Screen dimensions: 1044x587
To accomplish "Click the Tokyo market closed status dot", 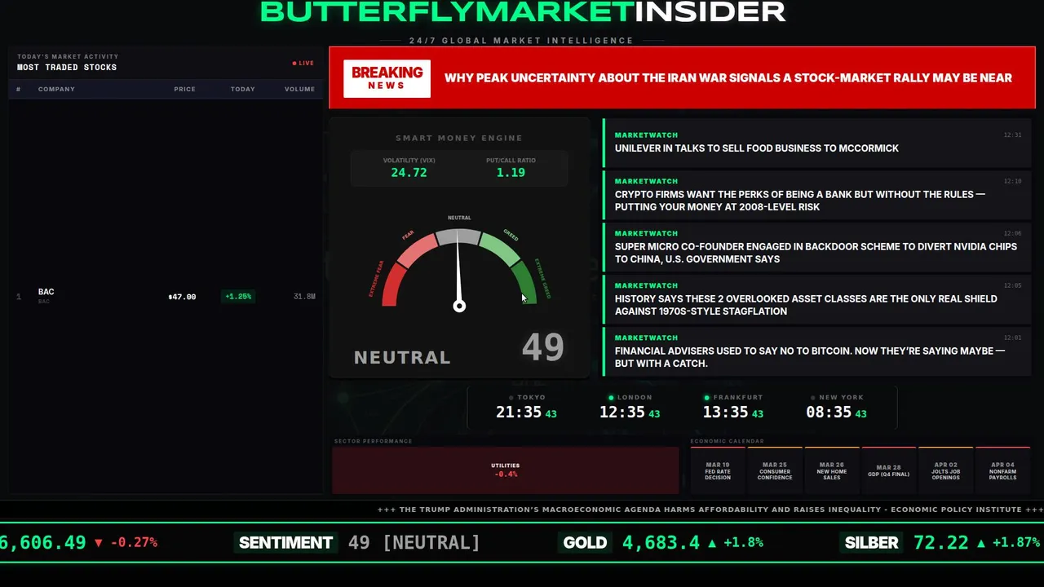I will tap(511, 398).
